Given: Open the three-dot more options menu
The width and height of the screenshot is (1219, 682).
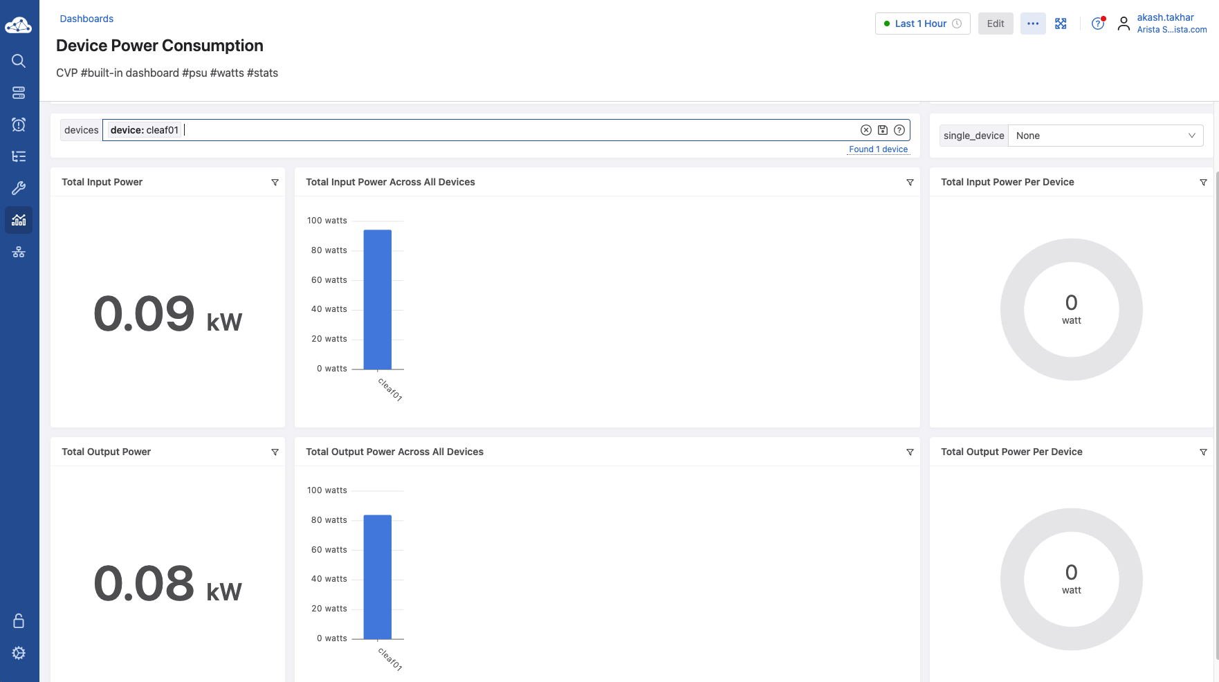Looking at the screenshot, I should pos(1033,24).
